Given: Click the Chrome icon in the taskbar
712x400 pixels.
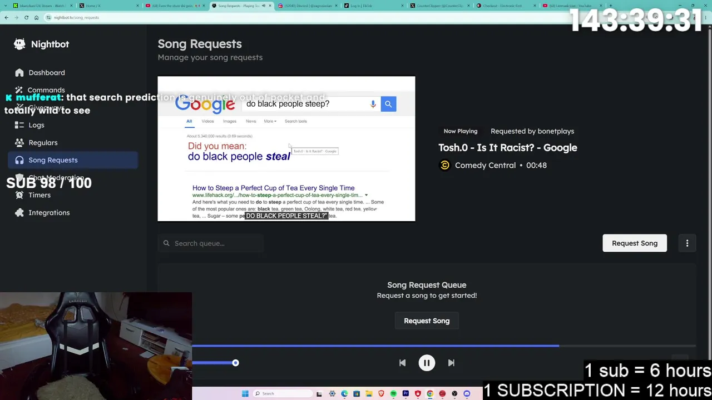Looking at the screenshot, I should pos(430,394).
